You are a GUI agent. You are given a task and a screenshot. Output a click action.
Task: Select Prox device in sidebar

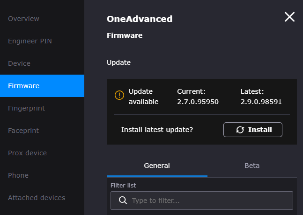pyautogui.click(x=28, y=153)
